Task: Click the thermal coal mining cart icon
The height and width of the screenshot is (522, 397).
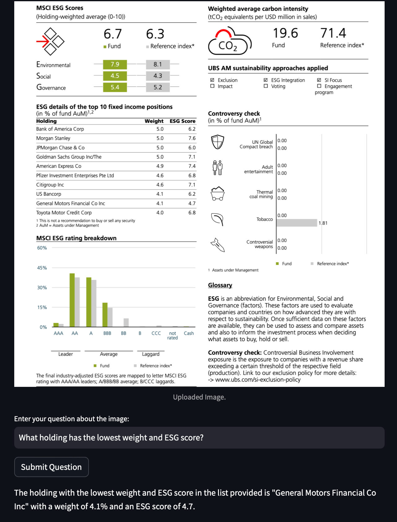Action: (217, 193)
